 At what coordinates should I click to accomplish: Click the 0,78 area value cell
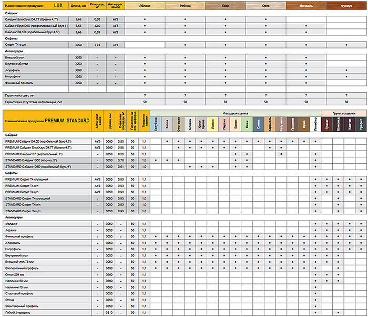(x=120, y=161)
